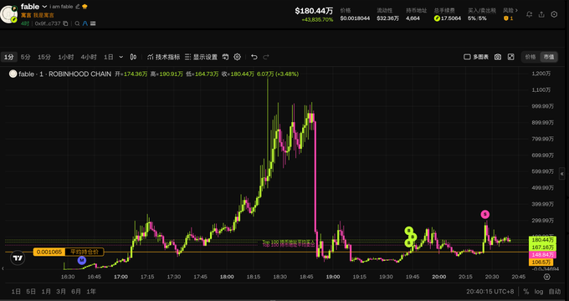
Task: Click the 买入/卖出税 value 5%/5%
Action: pos(477,18)
